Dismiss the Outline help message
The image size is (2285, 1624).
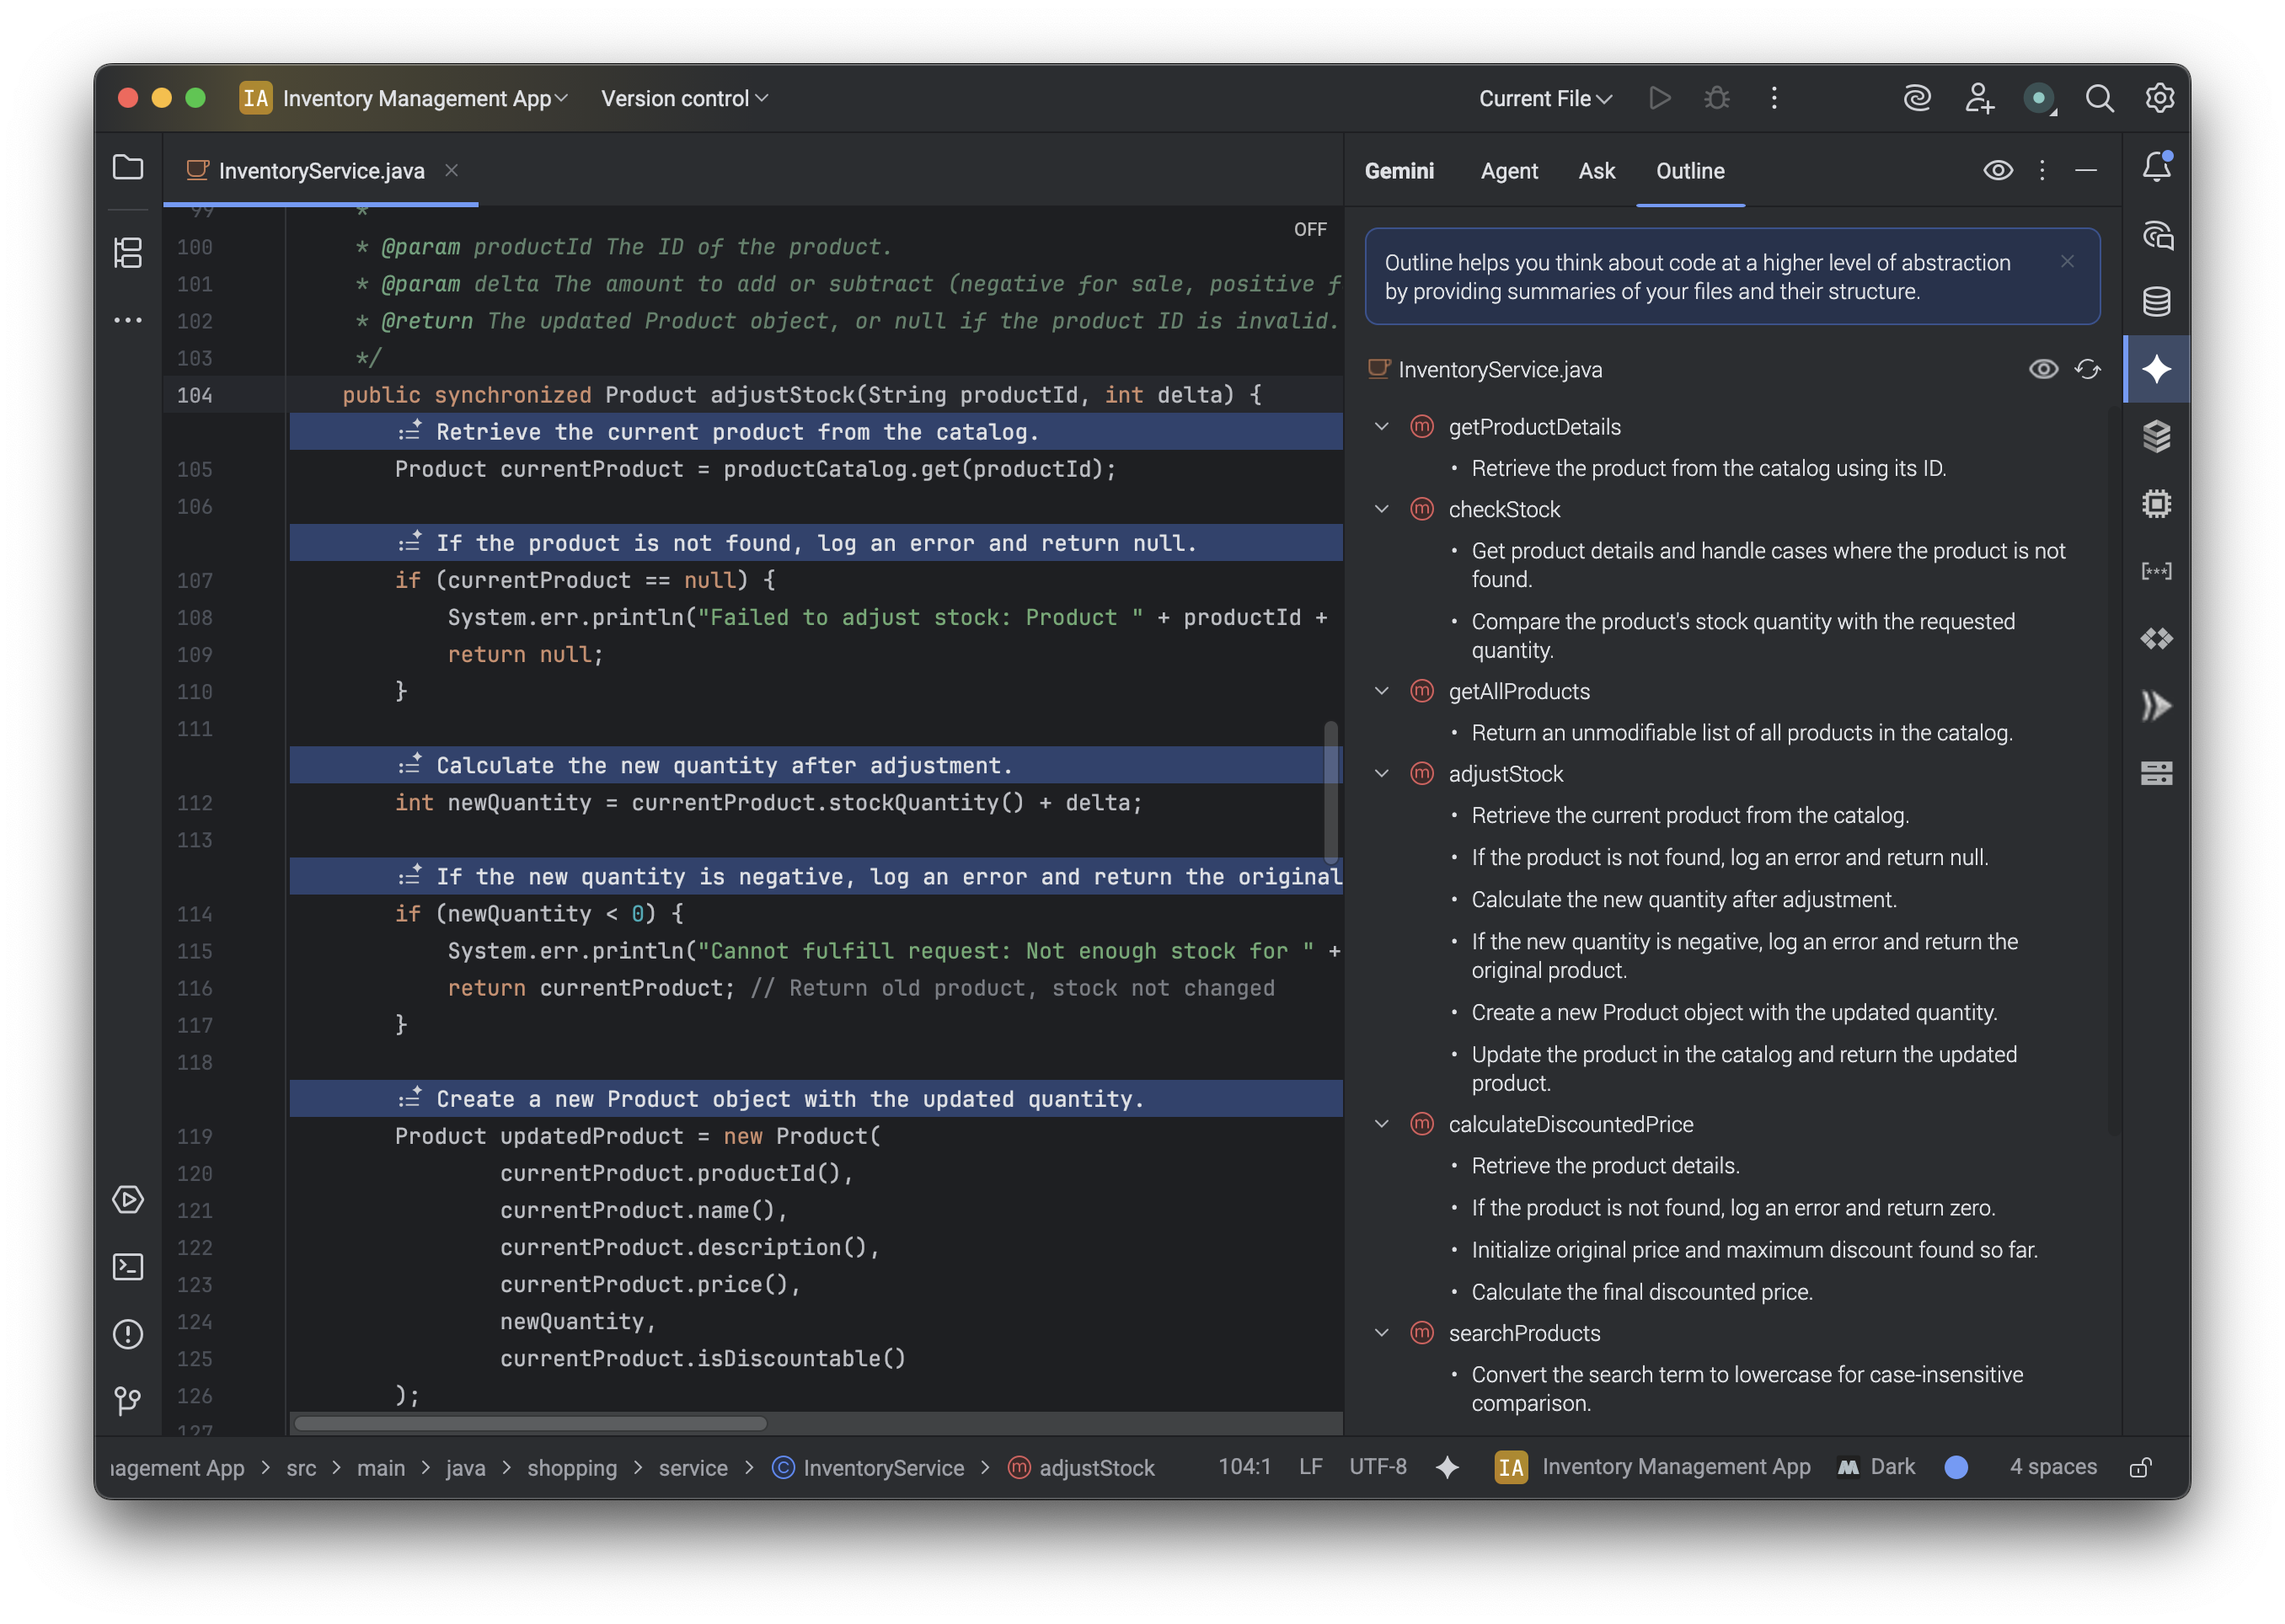(x=2068, y=262)
